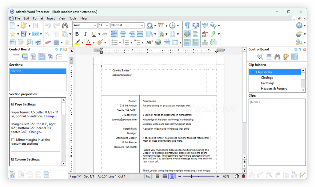Toggle Underline formatting

[94, 34]
